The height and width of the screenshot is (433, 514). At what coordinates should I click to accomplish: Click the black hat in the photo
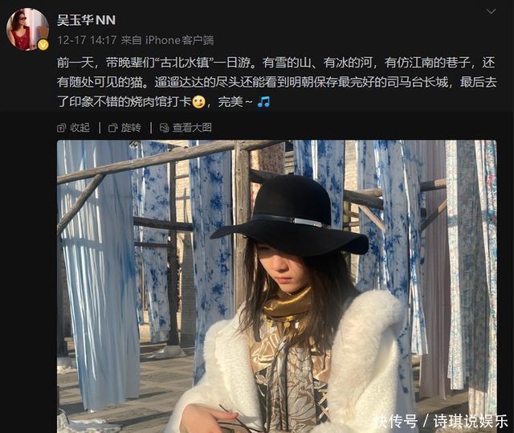[x=289, y=216]
